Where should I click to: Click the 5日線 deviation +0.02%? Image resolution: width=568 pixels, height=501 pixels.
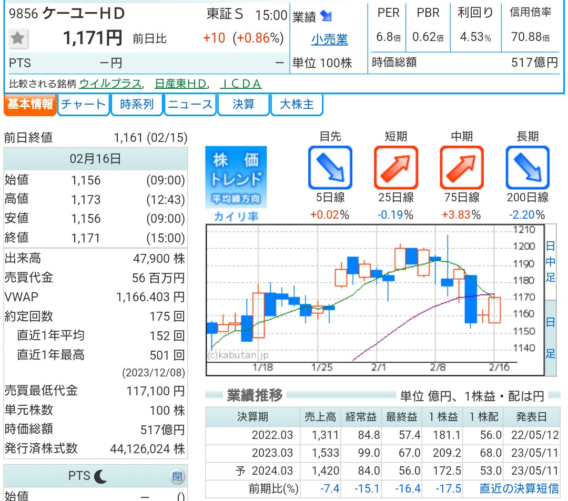click(330, 215)
